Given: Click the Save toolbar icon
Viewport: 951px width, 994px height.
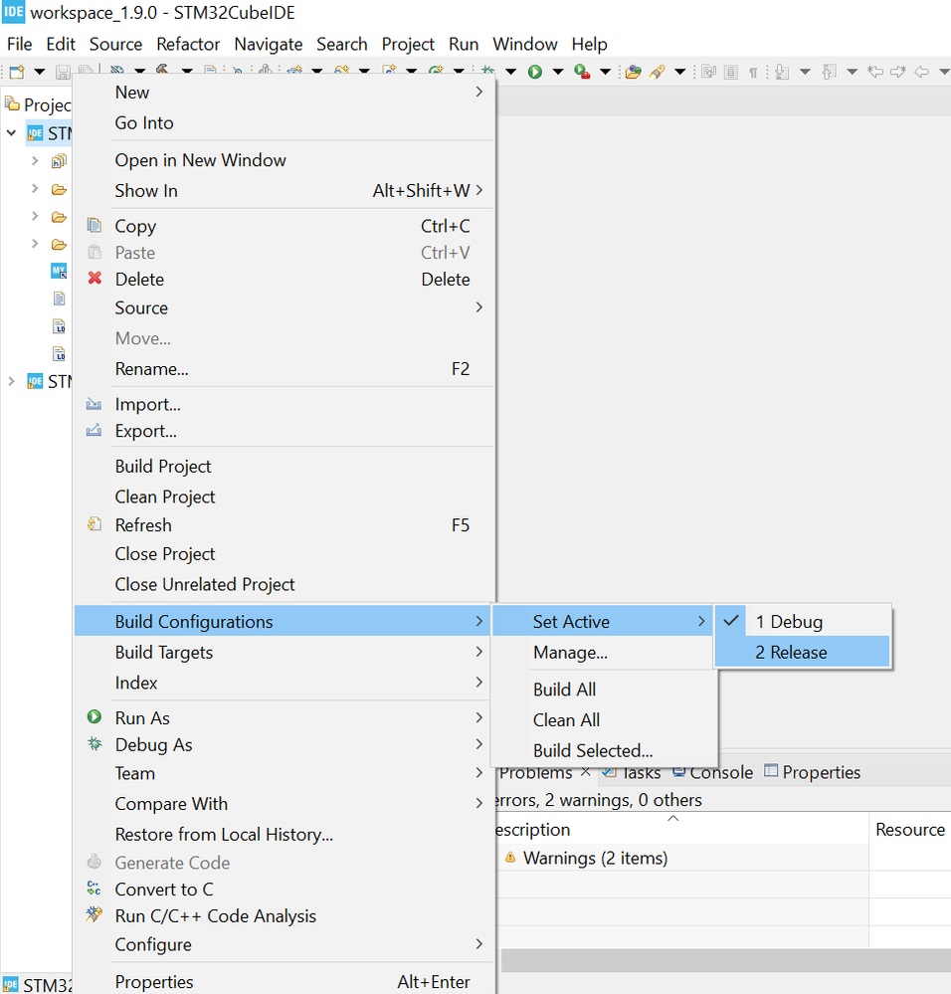Looking at the screenshot, I should [x=62, y=72].
